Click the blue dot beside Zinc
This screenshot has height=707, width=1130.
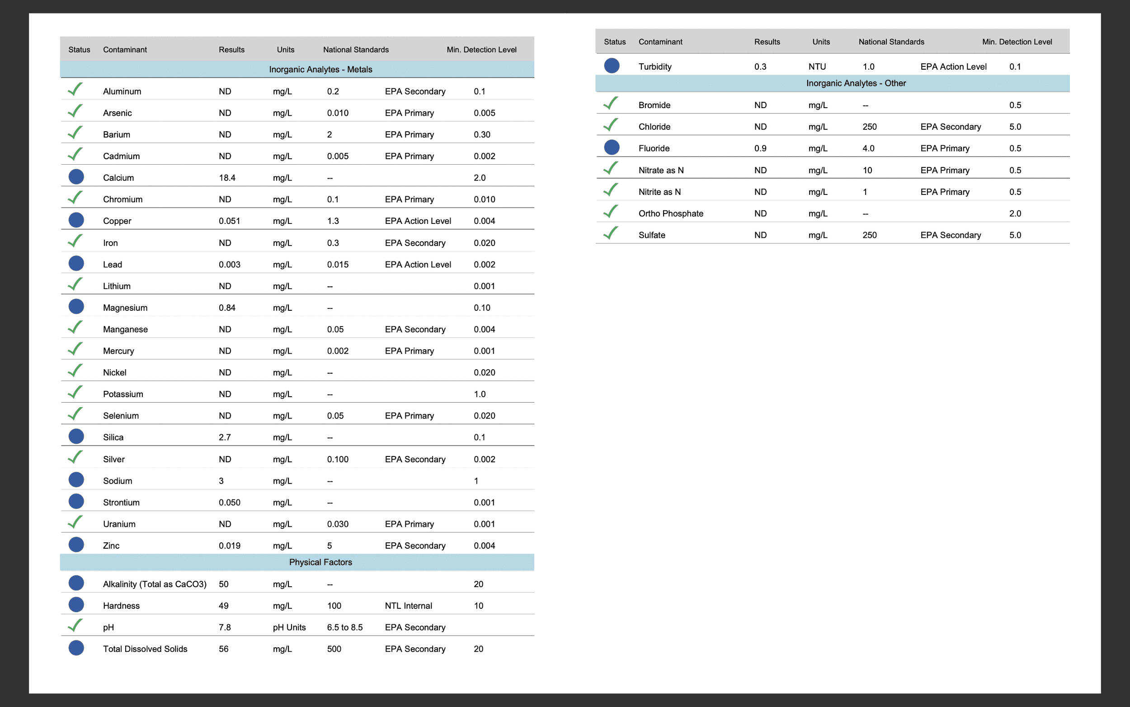pyautogui.click(x=76, y=544)
